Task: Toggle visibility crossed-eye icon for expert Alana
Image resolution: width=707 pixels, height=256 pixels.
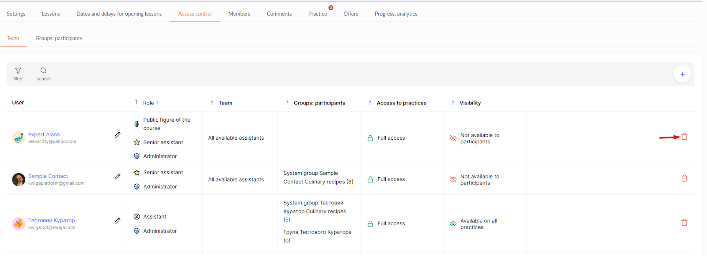Action: (453, 138)
